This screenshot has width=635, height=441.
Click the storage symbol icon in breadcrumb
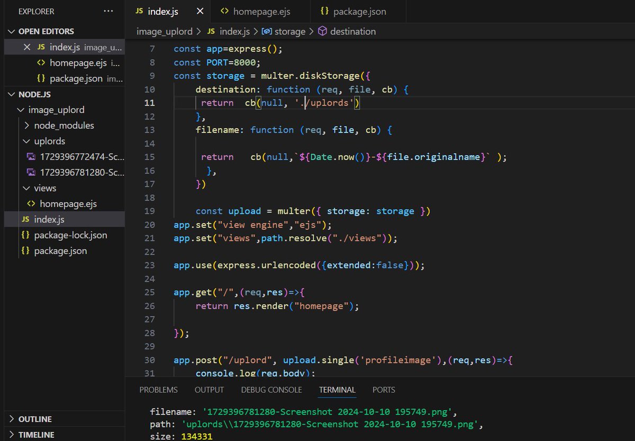click(267, 32)
